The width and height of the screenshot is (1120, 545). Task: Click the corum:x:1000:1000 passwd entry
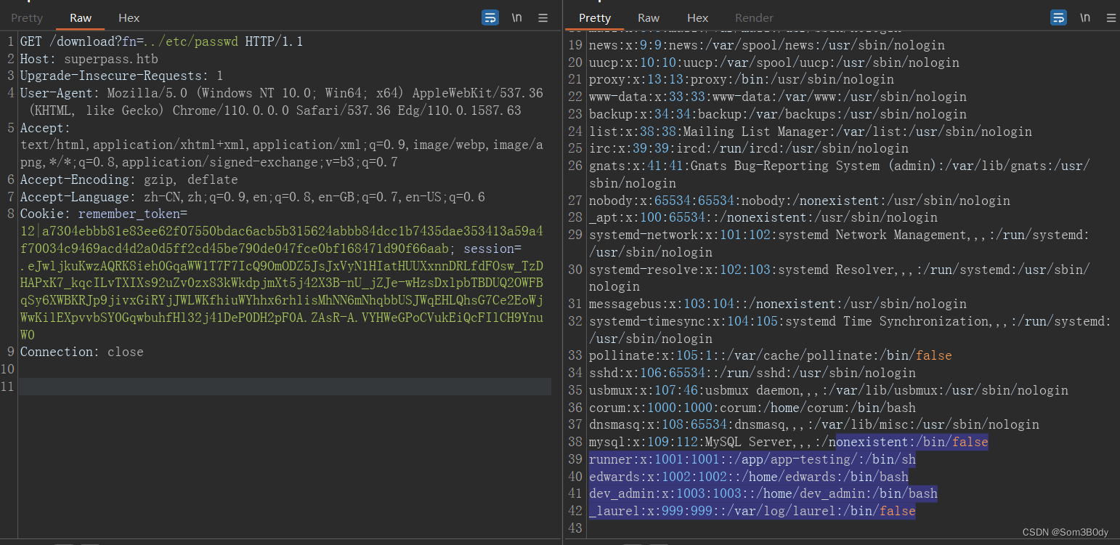[752, 408]
